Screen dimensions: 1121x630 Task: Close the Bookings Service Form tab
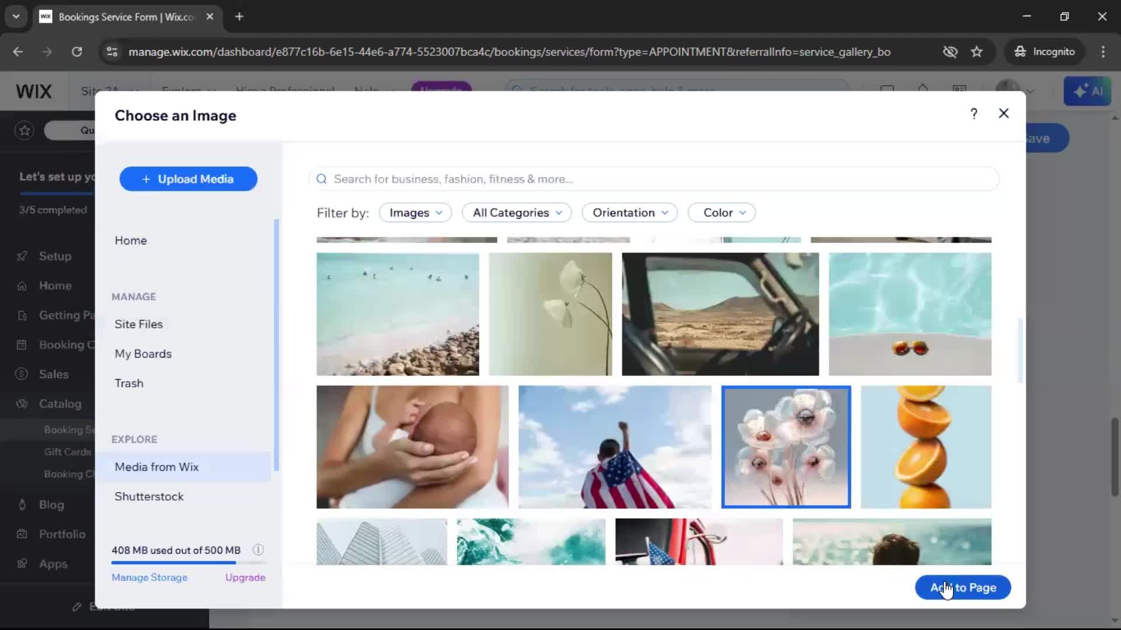pos(210,17)
